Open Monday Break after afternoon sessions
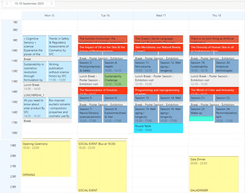The width and height of the screenshot is (245, 193). click(x=47, y=121)
